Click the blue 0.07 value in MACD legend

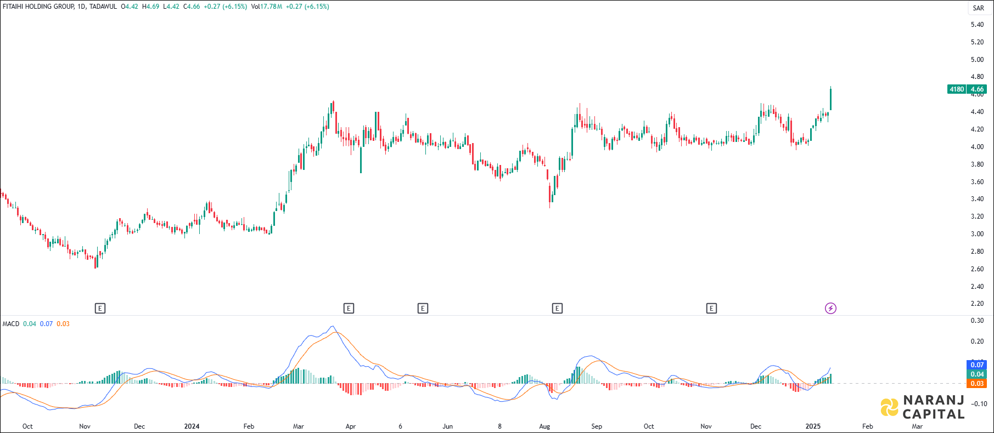[47, 324]
